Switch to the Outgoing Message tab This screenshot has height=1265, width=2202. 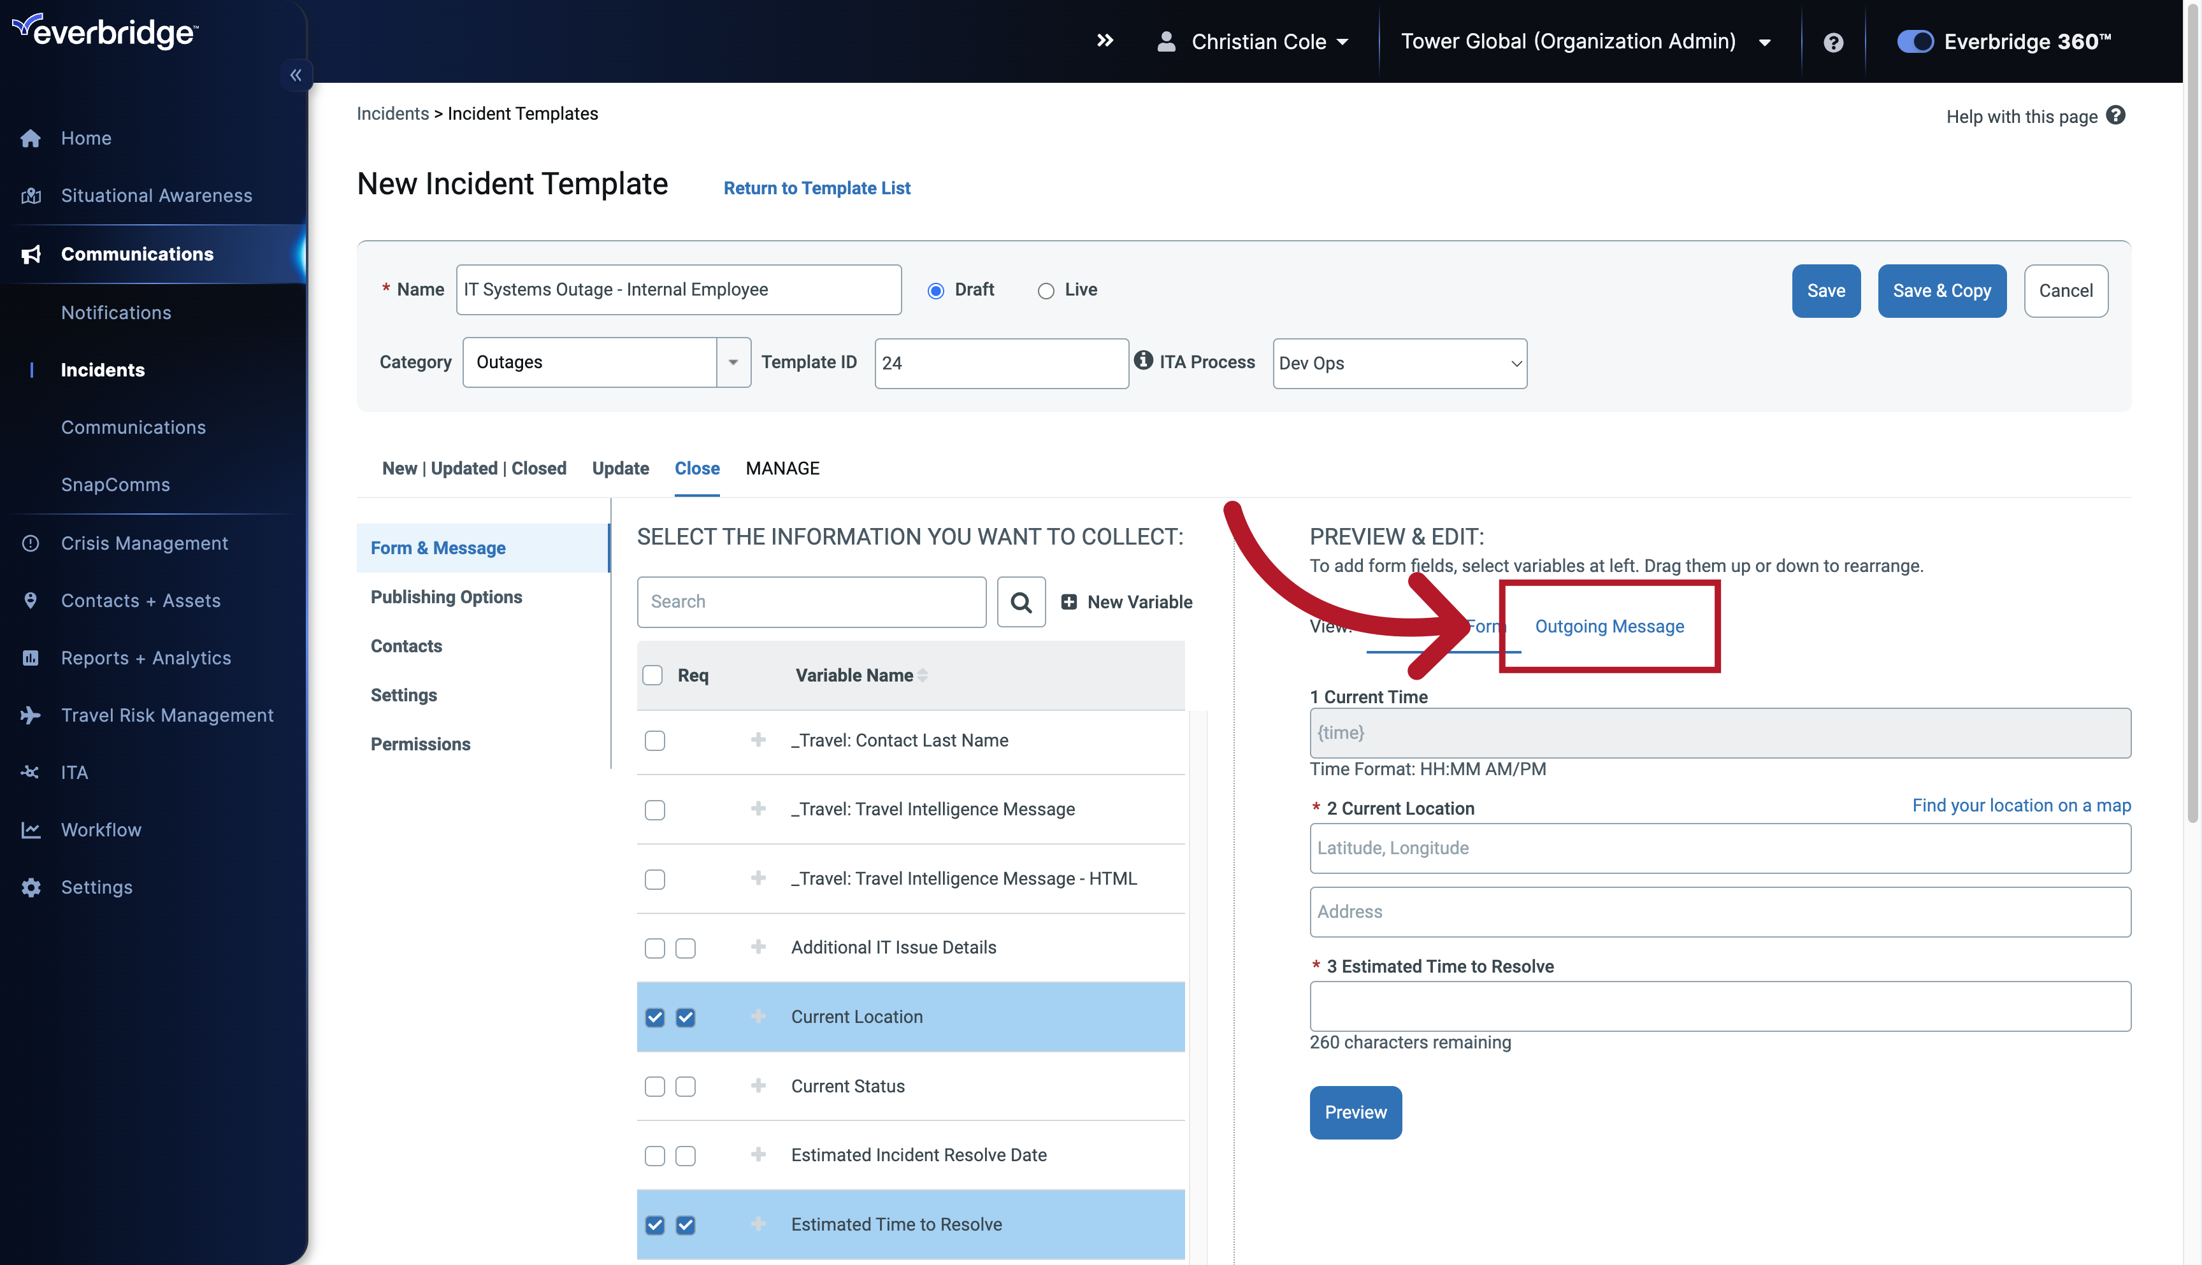point(1608,625)
